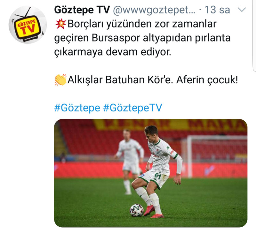This screenshot has width=256, height=234.
Task: View the attached football player photo
Action: pos(151,173)
